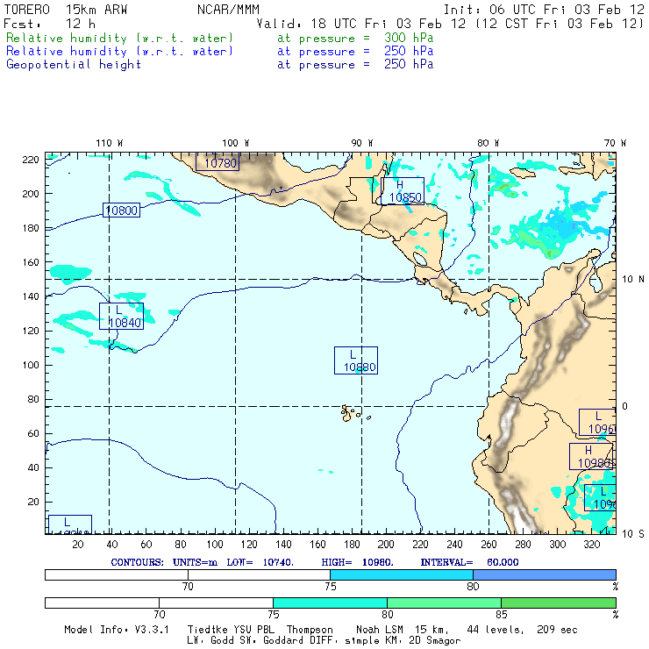Click the blue above-80% swatch in upper color bar

point(545,575)
